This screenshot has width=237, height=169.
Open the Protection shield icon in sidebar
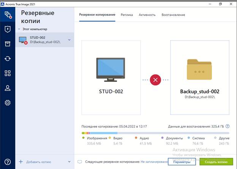tap(8, 29)
